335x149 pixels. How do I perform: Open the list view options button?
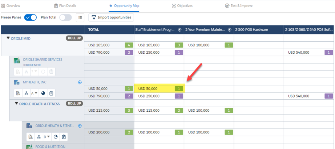(80, 17)
